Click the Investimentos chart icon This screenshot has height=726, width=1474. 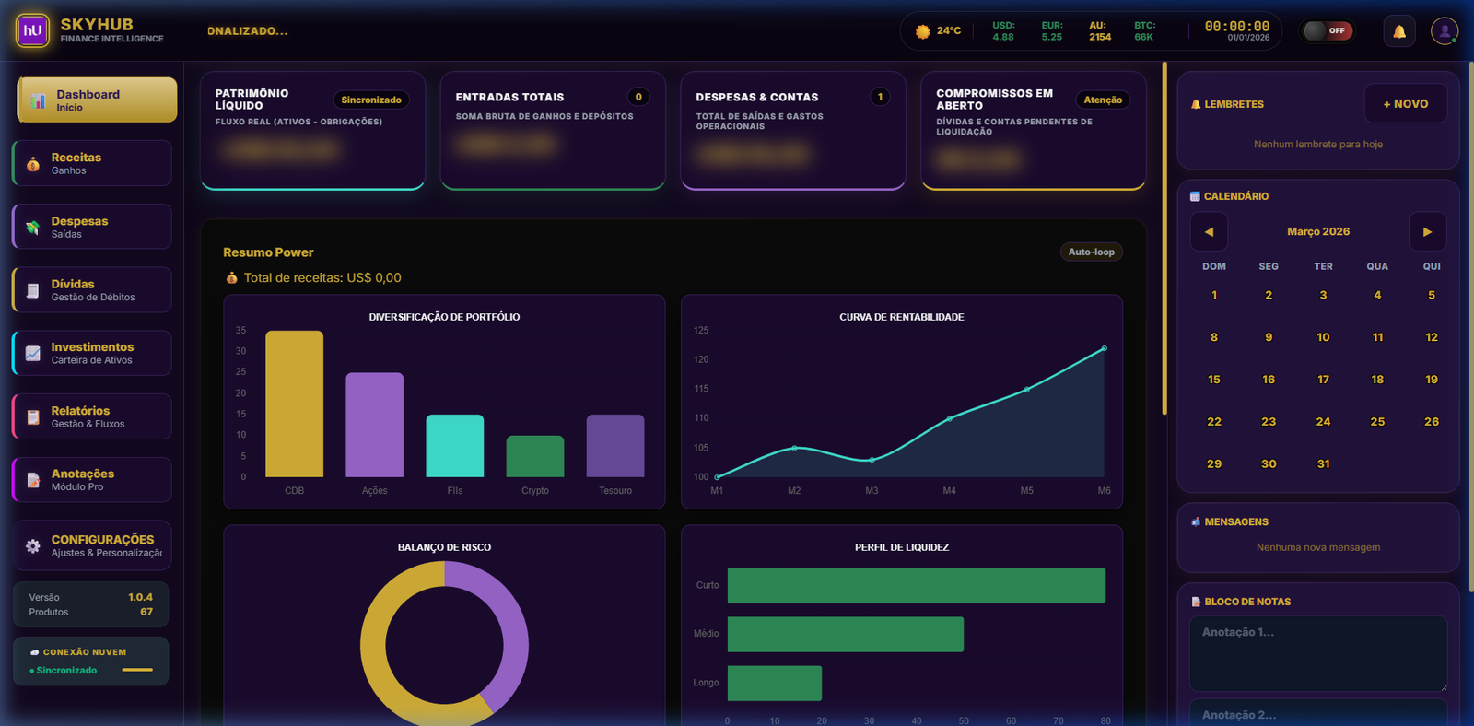point(33,354)
